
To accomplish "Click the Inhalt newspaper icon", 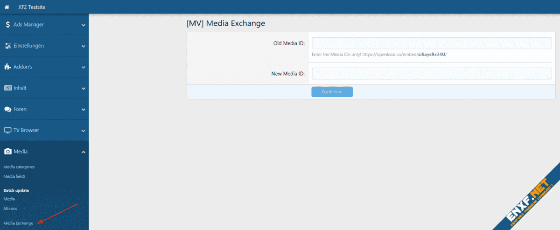I will coord(8,88).
